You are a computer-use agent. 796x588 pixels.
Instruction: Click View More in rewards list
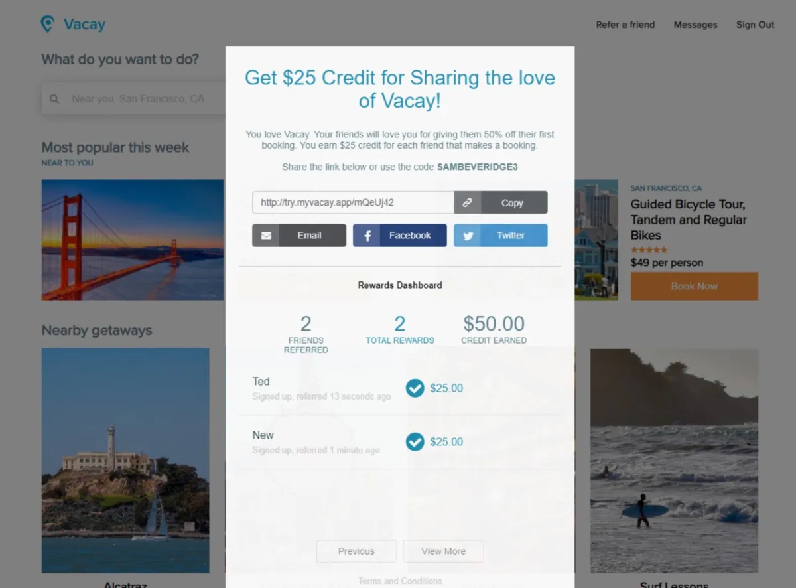coord(444,551)
